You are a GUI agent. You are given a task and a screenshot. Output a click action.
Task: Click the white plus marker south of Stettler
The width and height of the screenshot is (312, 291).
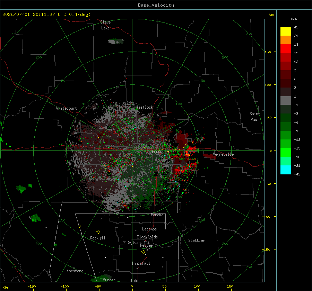(191, 276)
